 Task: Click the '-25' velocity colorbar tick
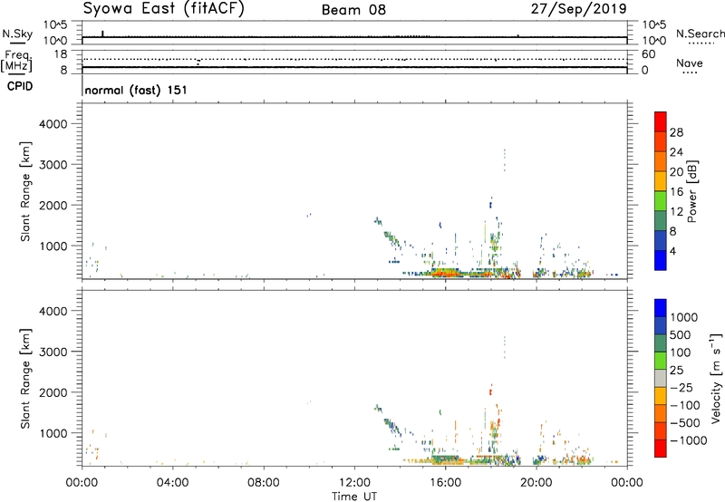click(681, 388)
